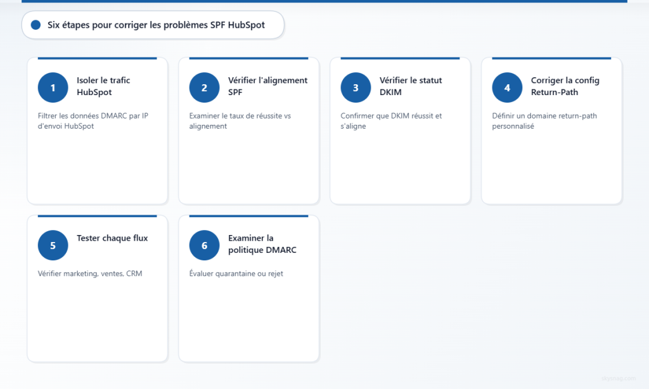Viewport: 649px width, 389px height.
Task: Click 'Vérifier marketing, ventes, CRM' description
Action: pyautogui.click(x=90, y=274)
